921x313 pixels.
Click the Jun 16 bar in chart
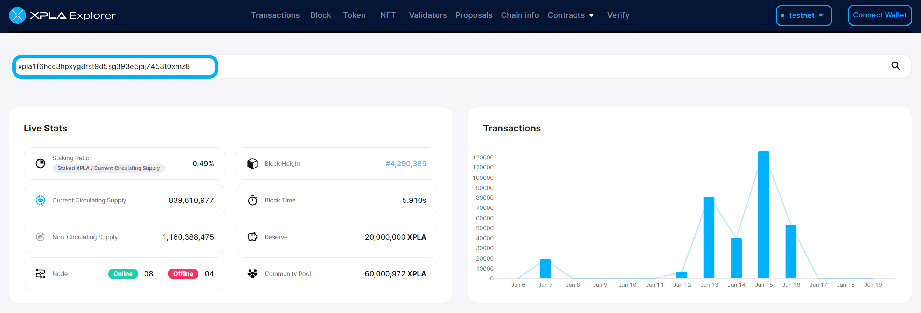(791, 251)
